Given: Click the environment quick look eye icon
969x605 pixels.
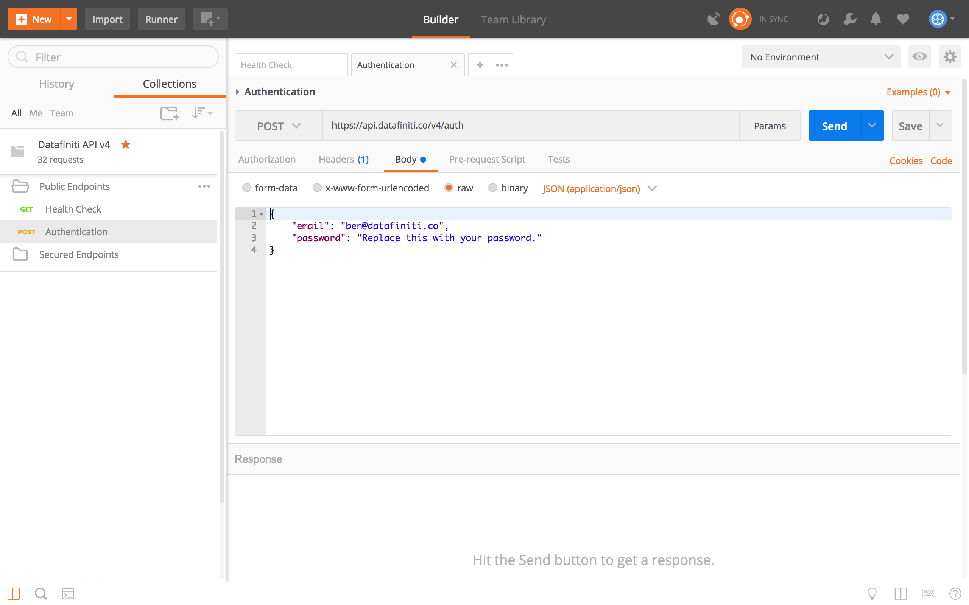Looking at the screenshot, I should [x=919, y=57].
